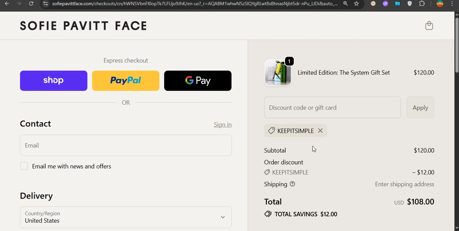Focus the Discount code or gift card field

332,108
